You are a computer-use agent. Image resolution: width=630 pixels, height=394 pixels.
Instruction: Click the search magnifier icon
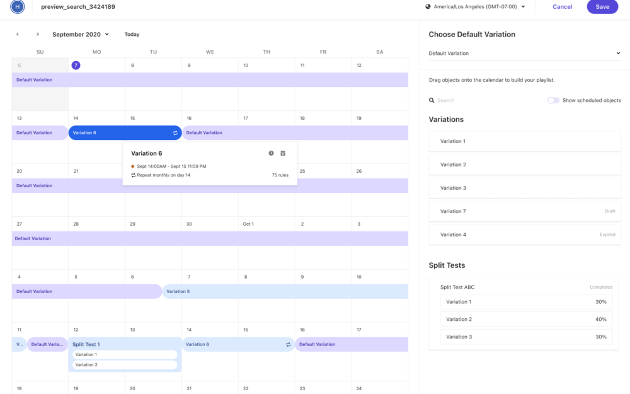432,100
